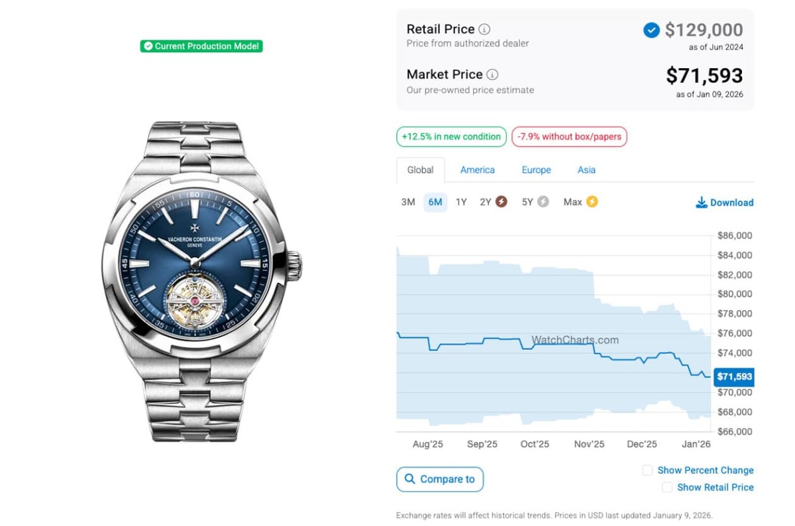Viewport: 795px width, 526px height.
Task: Click the blue verified checkmark badge
Action: point(651,30)
